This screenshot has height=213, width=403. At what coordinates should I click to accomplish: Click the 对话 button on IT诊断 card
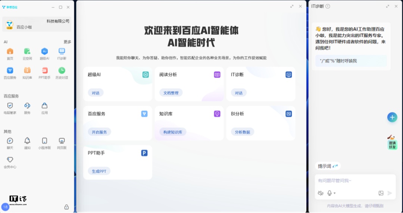[239, 93]
